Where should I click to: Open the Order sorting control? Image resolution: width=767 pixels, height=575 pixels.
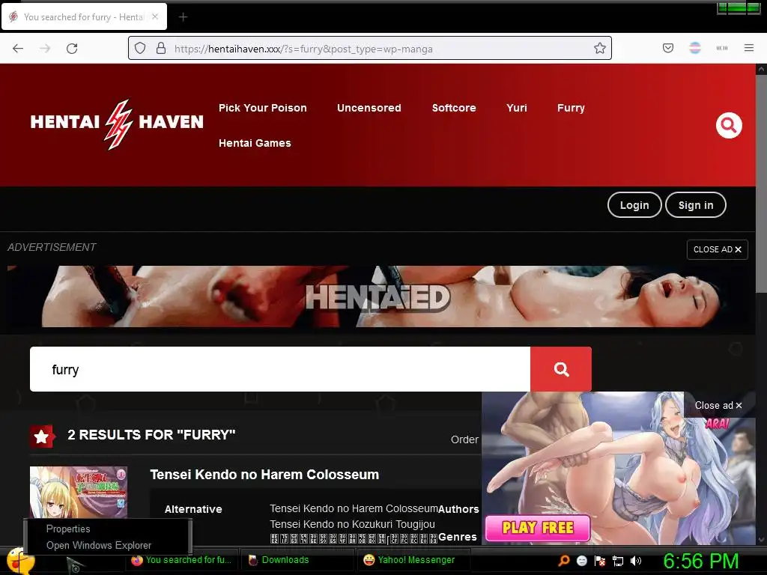tap(464, 439)
